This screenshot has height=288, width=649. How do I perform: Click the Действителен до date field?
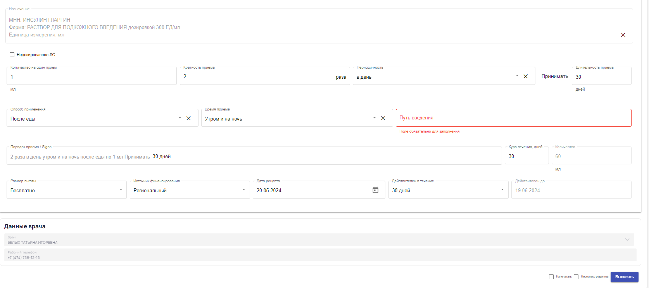571,190
